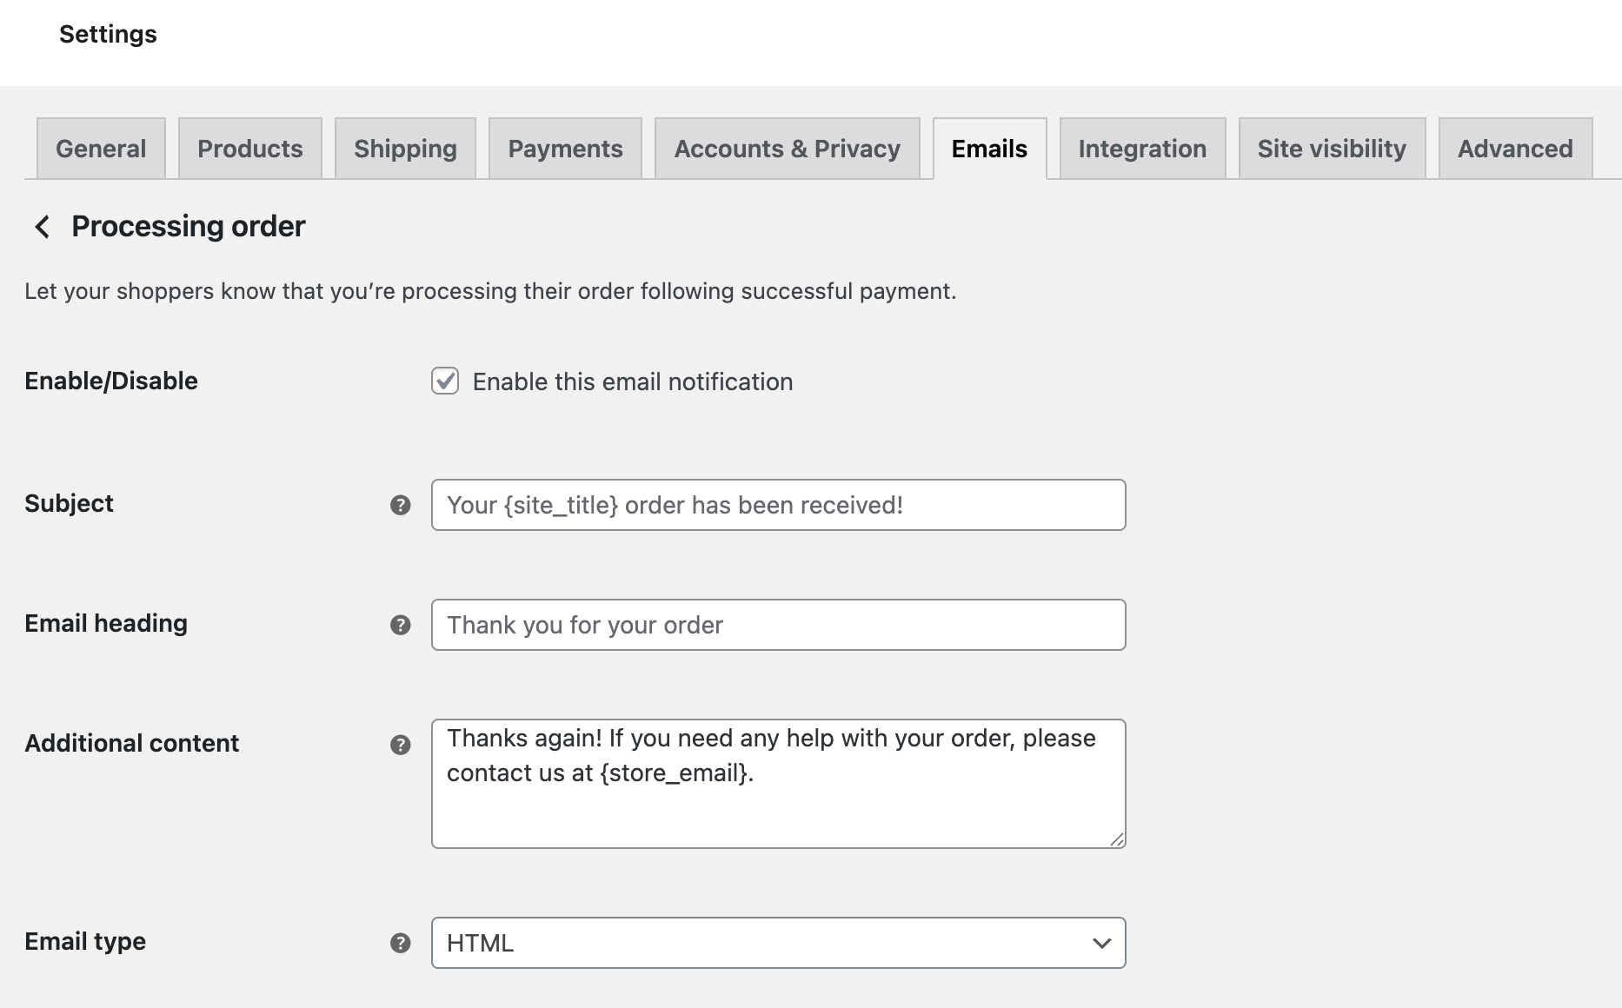Click inside the Subject text field

click(778, 504)
